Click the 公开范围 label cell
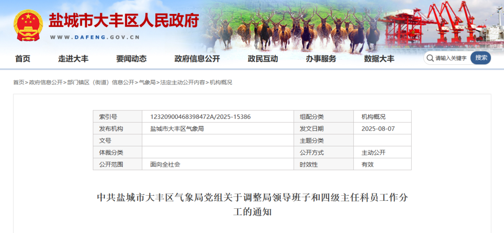 pos(118,164)
